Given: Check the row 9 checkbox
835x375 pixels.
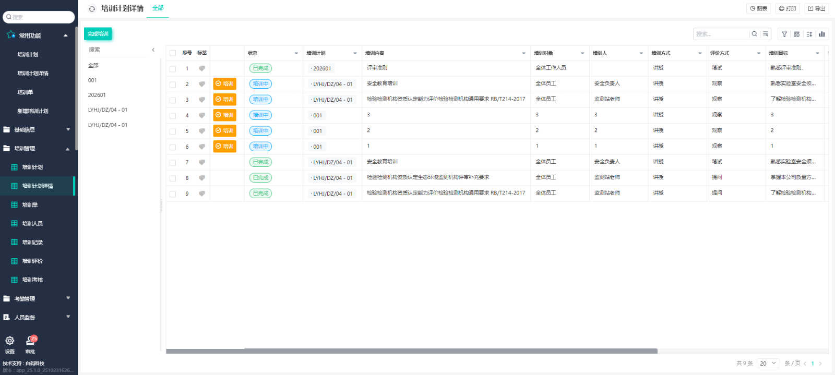Looking at the screenshot, I should click(x=173, y=194).
